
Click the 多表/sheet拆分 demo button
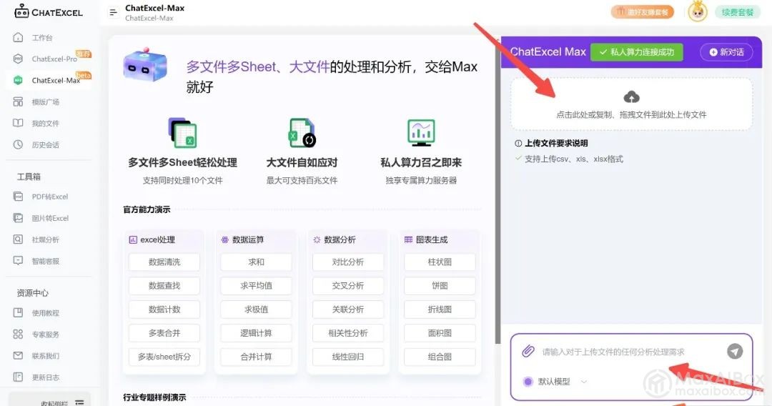point(164,357)
